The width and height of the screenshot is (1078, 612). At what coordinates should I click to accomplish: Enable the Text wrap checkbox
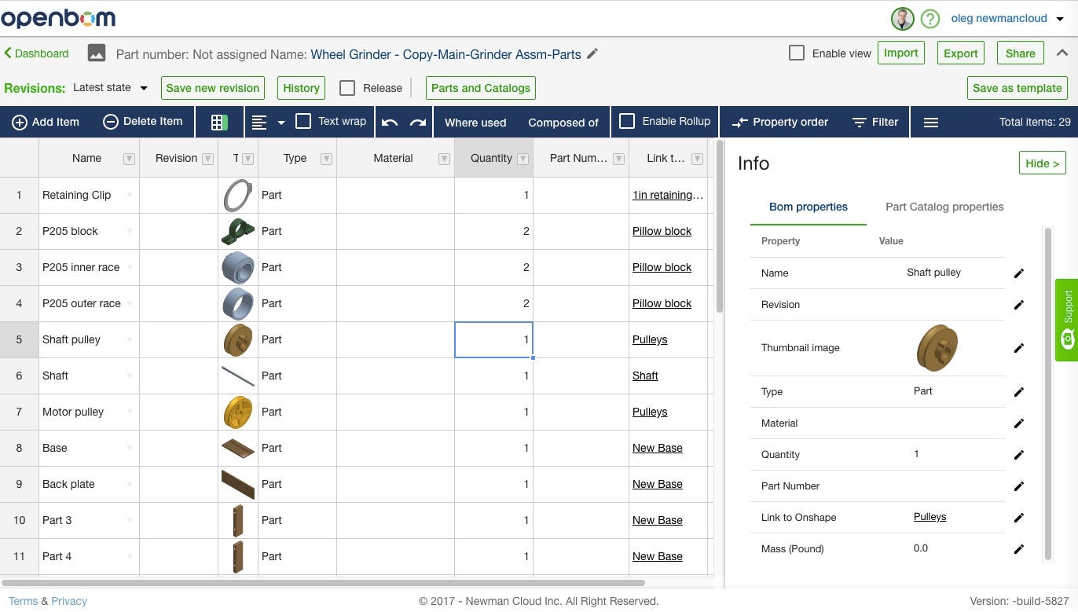[x=303, y=121]
